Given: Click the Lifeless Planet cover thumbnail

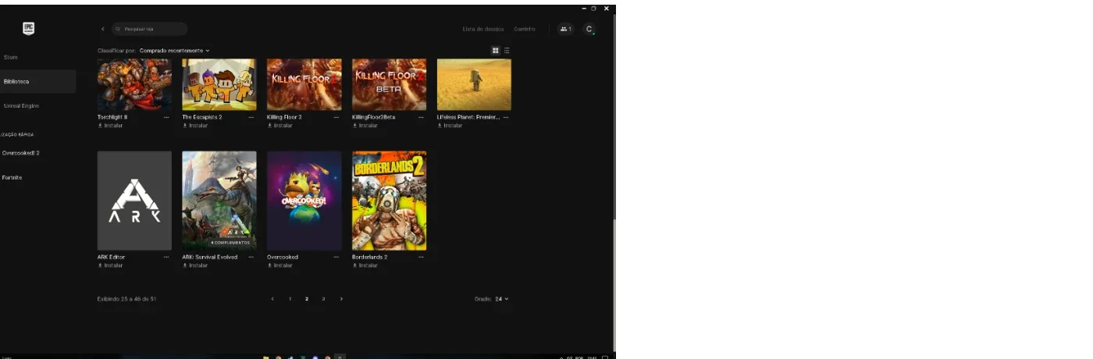Looking at the screenshot, I should tap(474, 85).
